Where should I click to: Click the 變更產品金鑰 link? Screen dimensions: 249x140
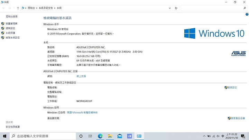pos(238,118)
